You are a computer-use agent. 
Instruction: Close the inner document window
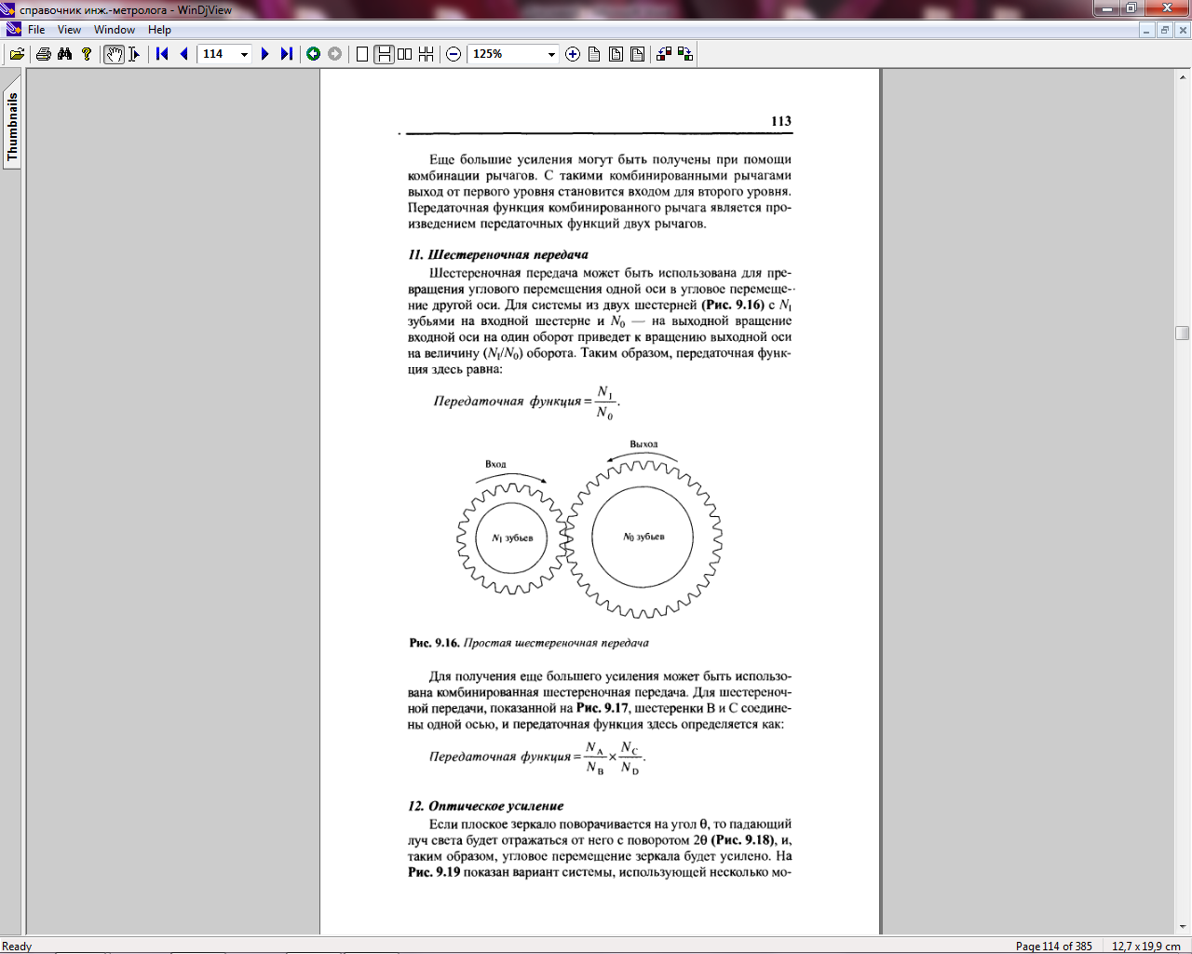[1183, 30]
